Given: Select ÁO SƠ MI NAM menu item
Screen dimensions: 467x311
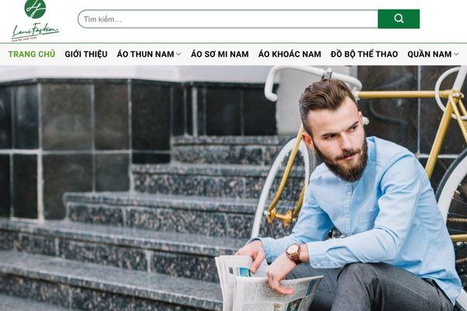Looking at the screenshot, I should 219,54.
